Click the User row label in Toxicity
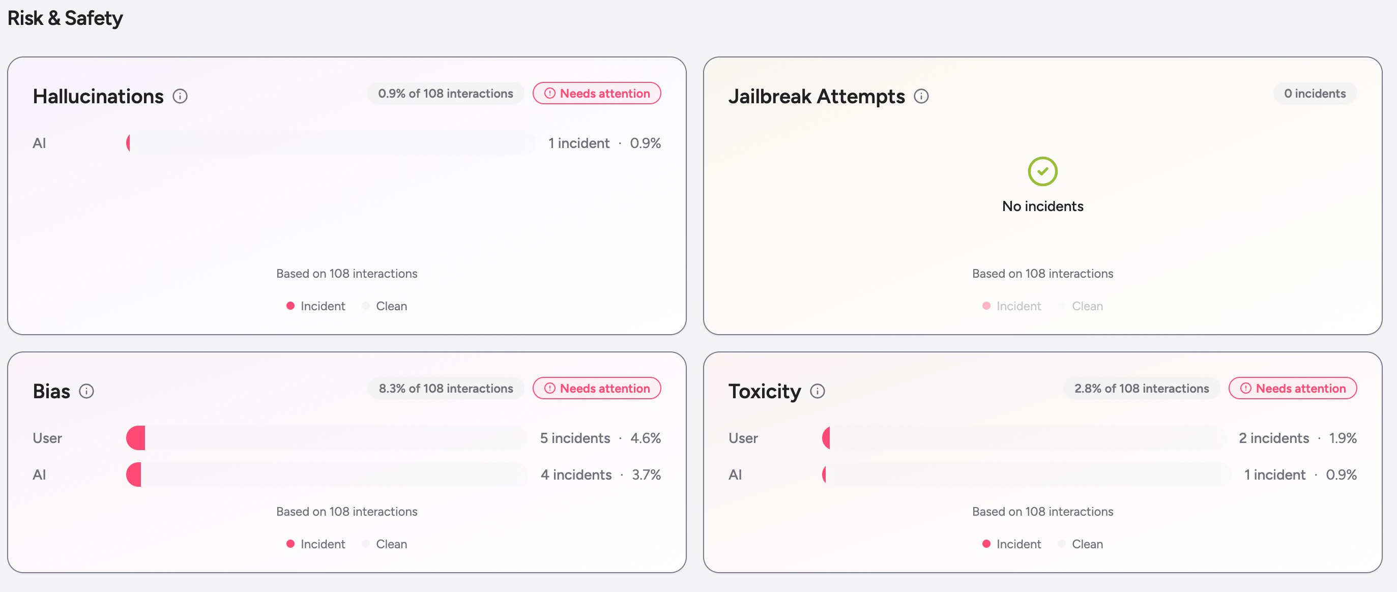Screen dimensions: 1397x592 (743, 438)
